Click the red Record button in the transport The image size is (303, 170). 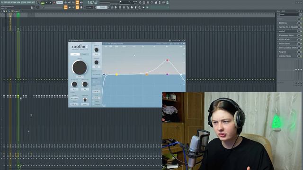pyautogui.click(x=54, y=3)
